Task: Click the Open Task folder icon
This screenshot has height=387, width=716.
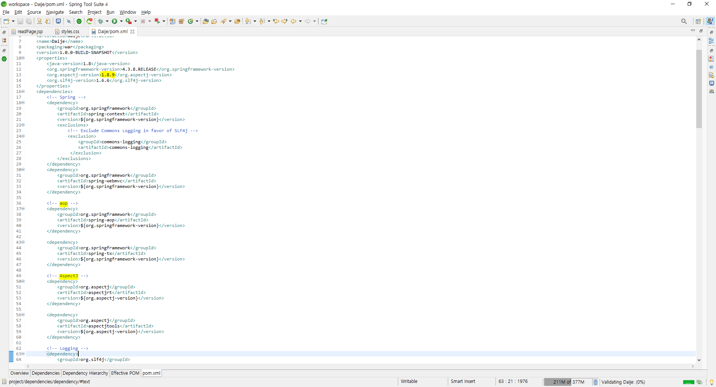Action: point(214,21)
